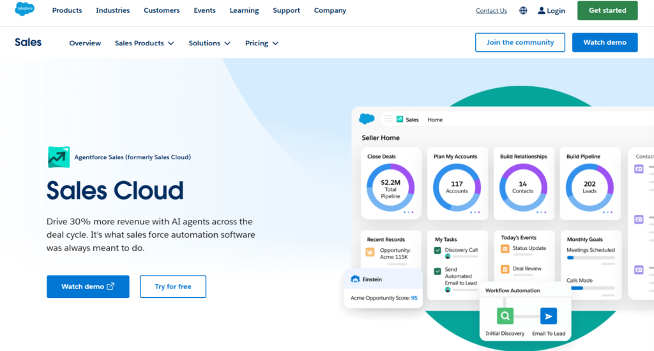Viewport: 654px width, 351px height.
Task: Click the Today's Events card title
Action: point(519,237)
